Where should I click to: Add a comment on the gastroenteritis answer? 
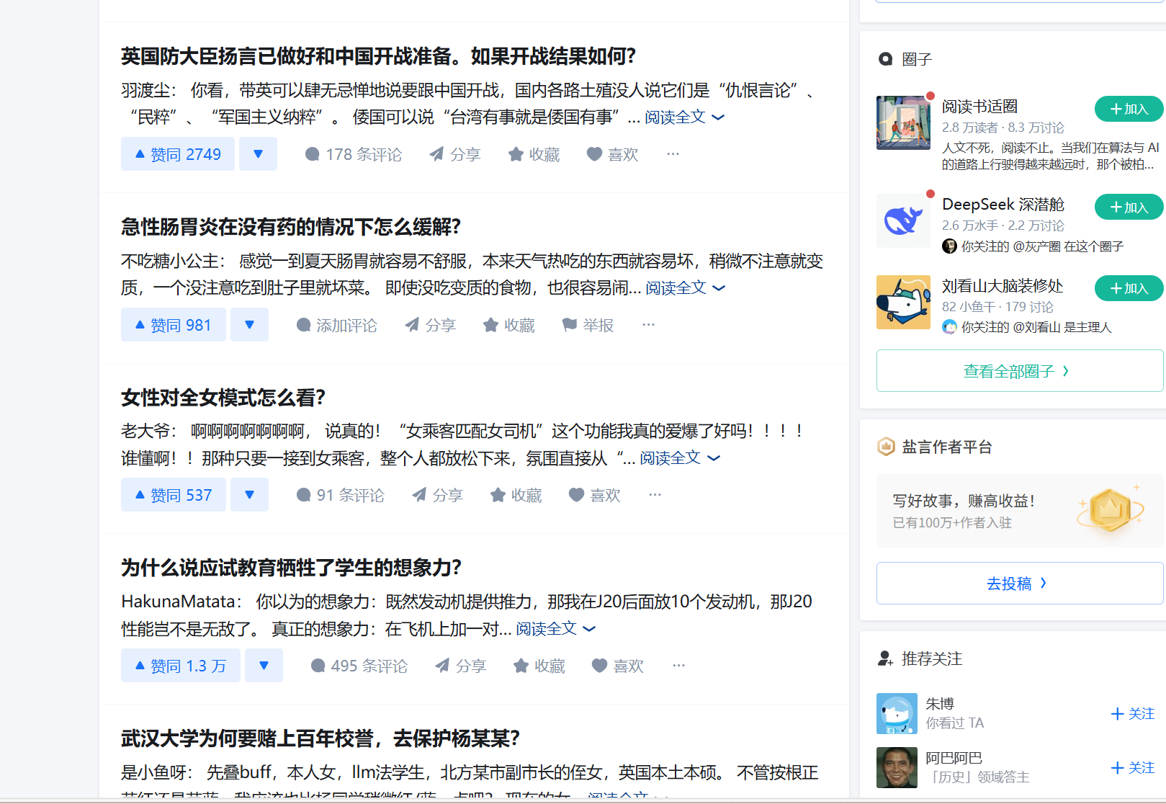click(336, 325)
